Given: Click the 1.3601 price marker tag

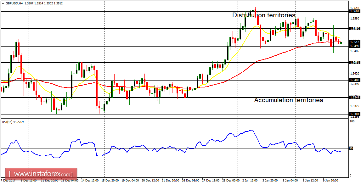Looking at the screenshot, I should (354, 11).
